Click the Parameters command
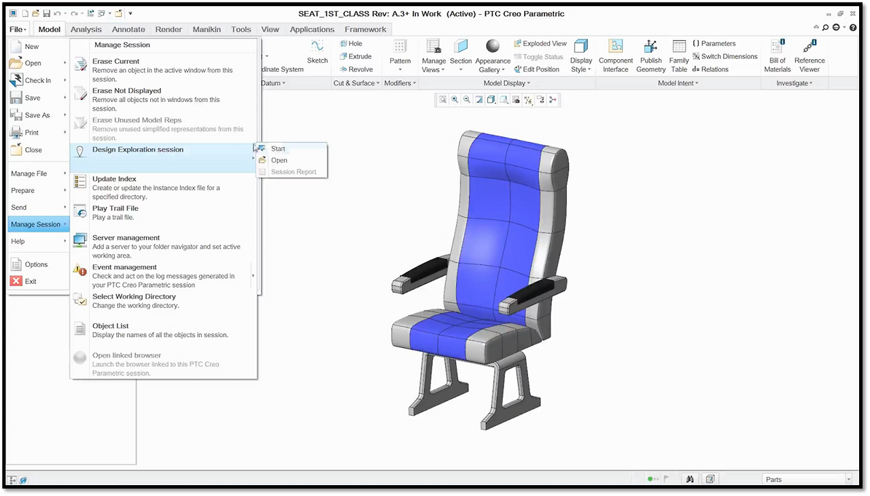This screenshot has width=870, height=496. coord(714,43)
